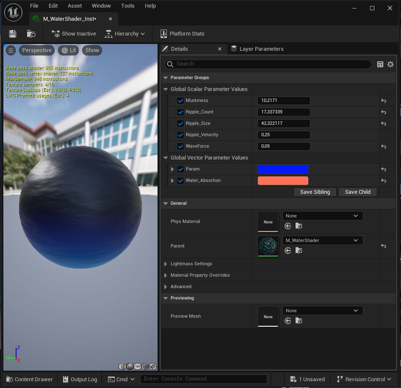Open the Parent M_WaterShader dropdown

[323, 240]
